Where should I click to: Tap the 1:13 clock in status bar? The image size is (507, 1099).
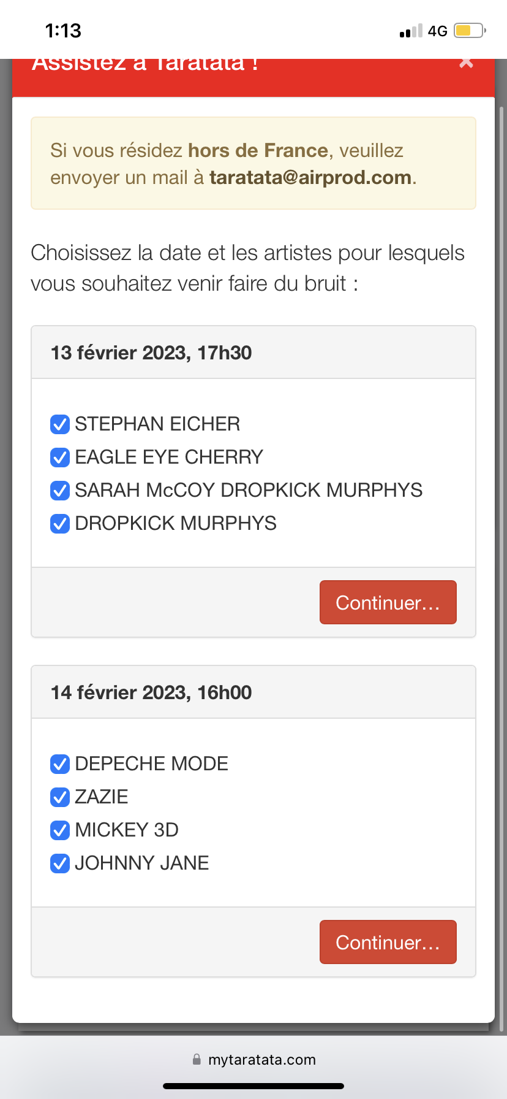[63, 31]
